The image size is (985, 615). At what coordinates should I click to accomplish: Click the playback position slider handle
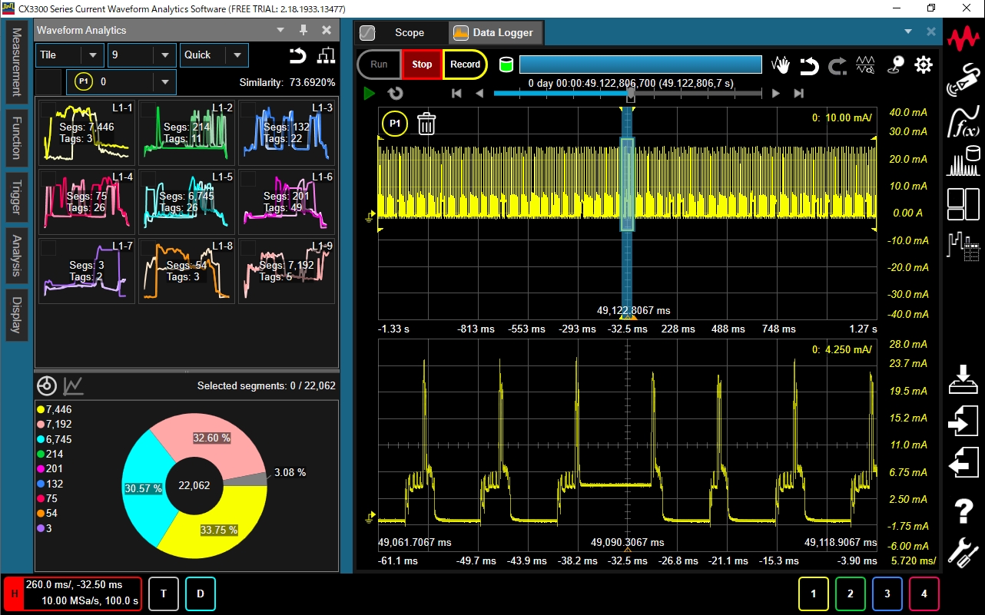tap(631, 94)
